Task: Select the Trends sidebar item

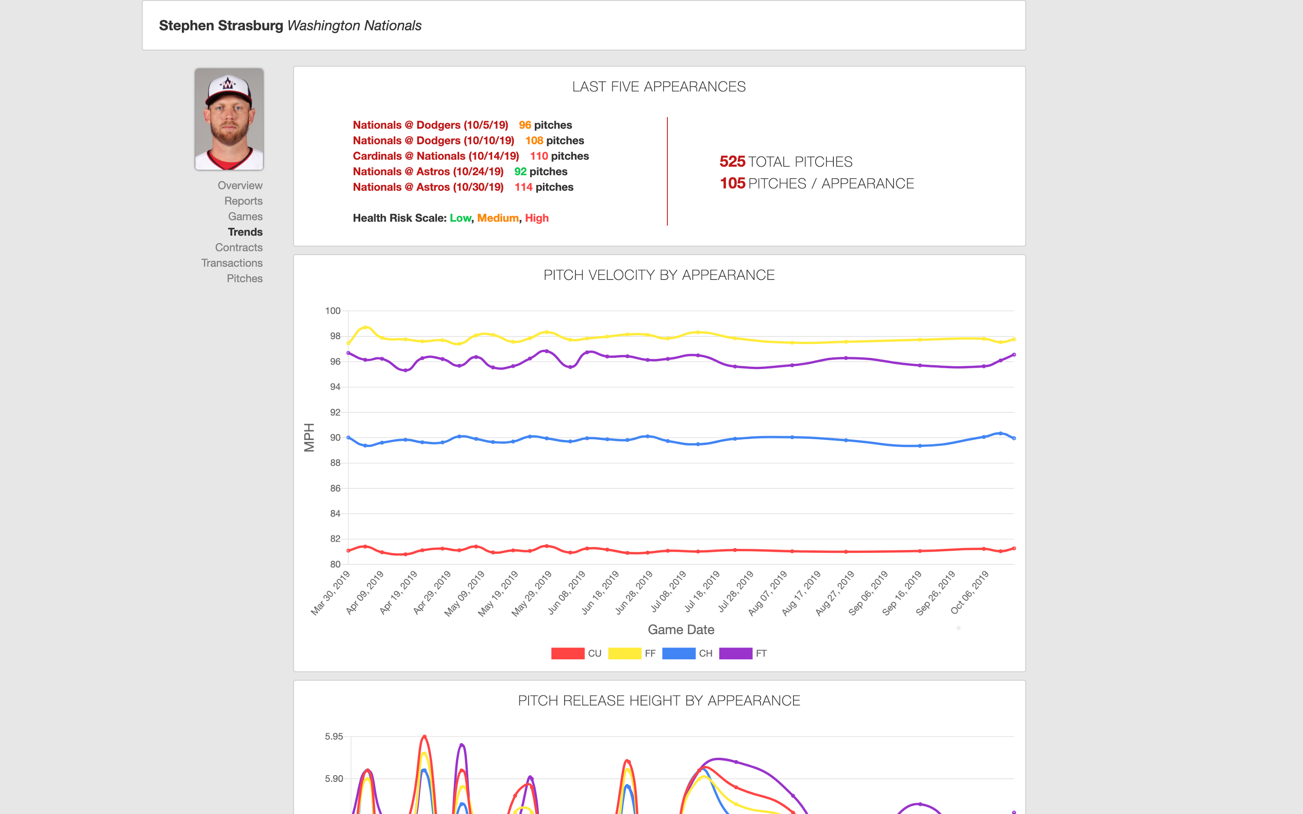Action: (245, 232)
